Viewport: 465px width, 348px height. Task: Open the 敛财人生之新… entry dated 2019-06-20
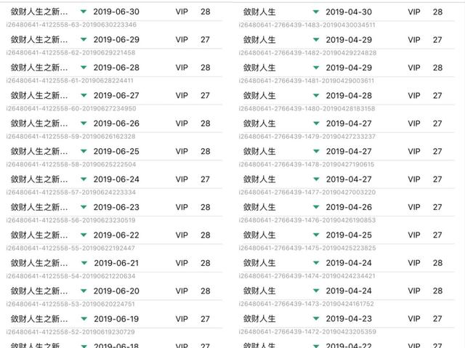point(40,291)
